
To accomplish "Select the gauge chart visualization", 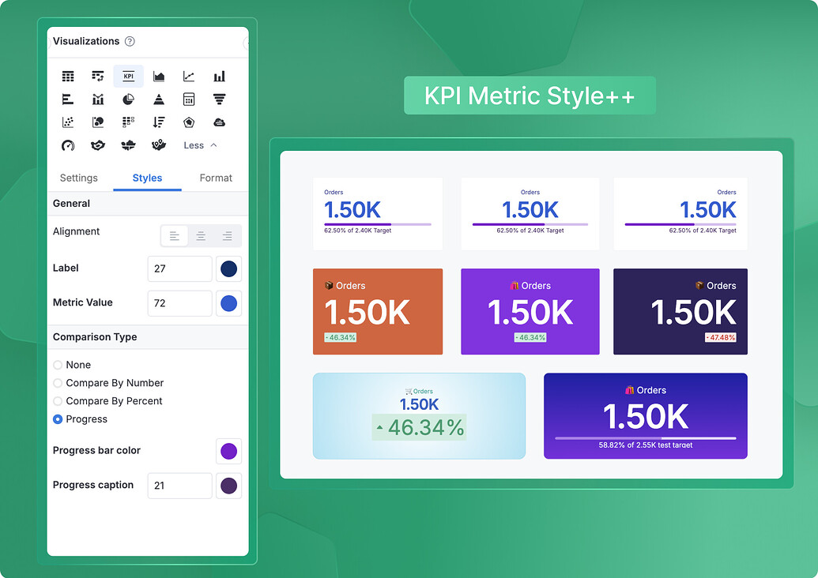I will tap(68, 145).
